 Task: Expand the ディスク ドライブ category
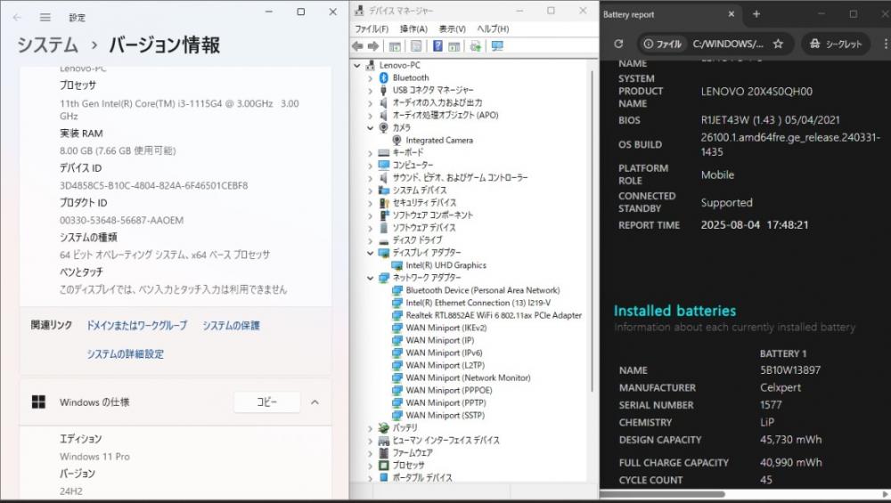pos(371,240)
